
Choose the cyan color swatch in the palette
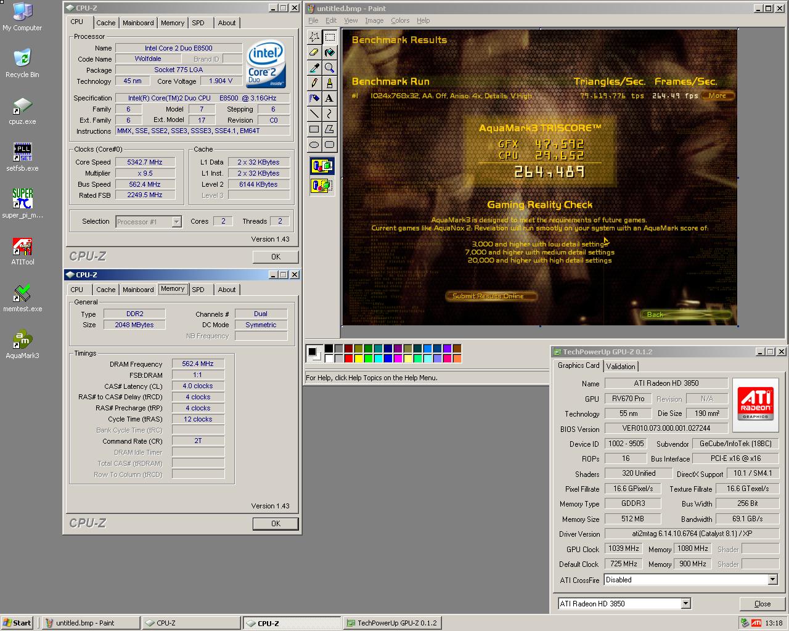378,359
